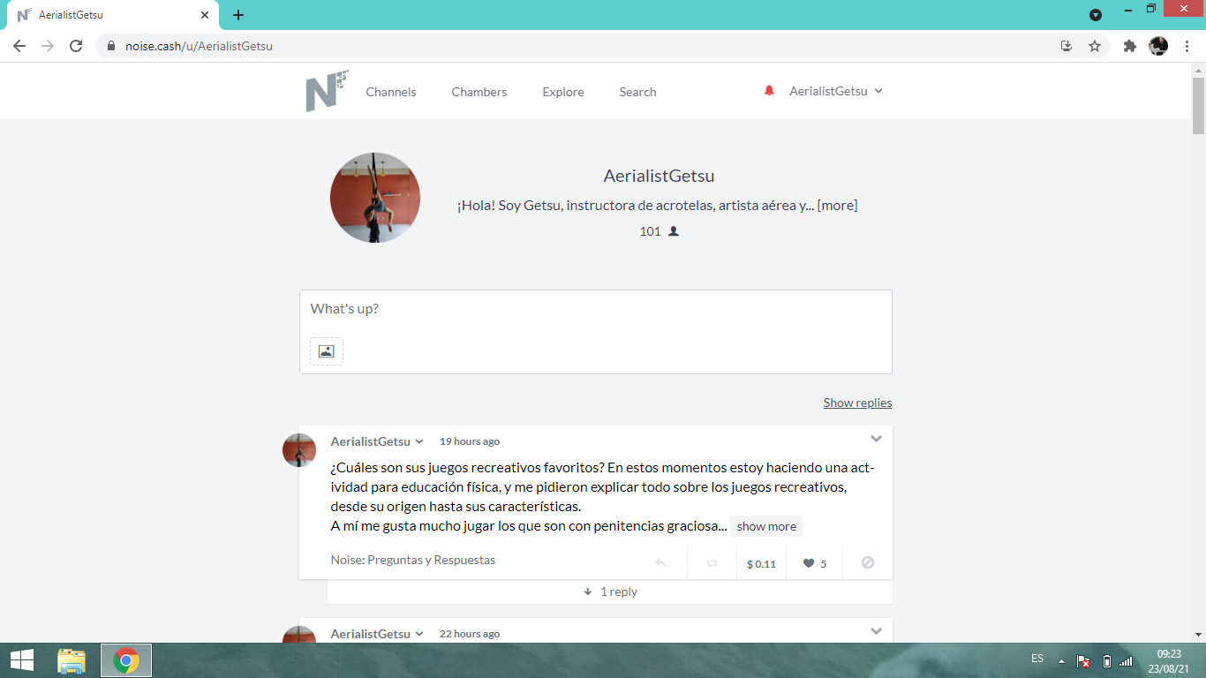
Task: Reply to the juegos recreativos post
Action: pyautogui.click(x=660, y=563)
